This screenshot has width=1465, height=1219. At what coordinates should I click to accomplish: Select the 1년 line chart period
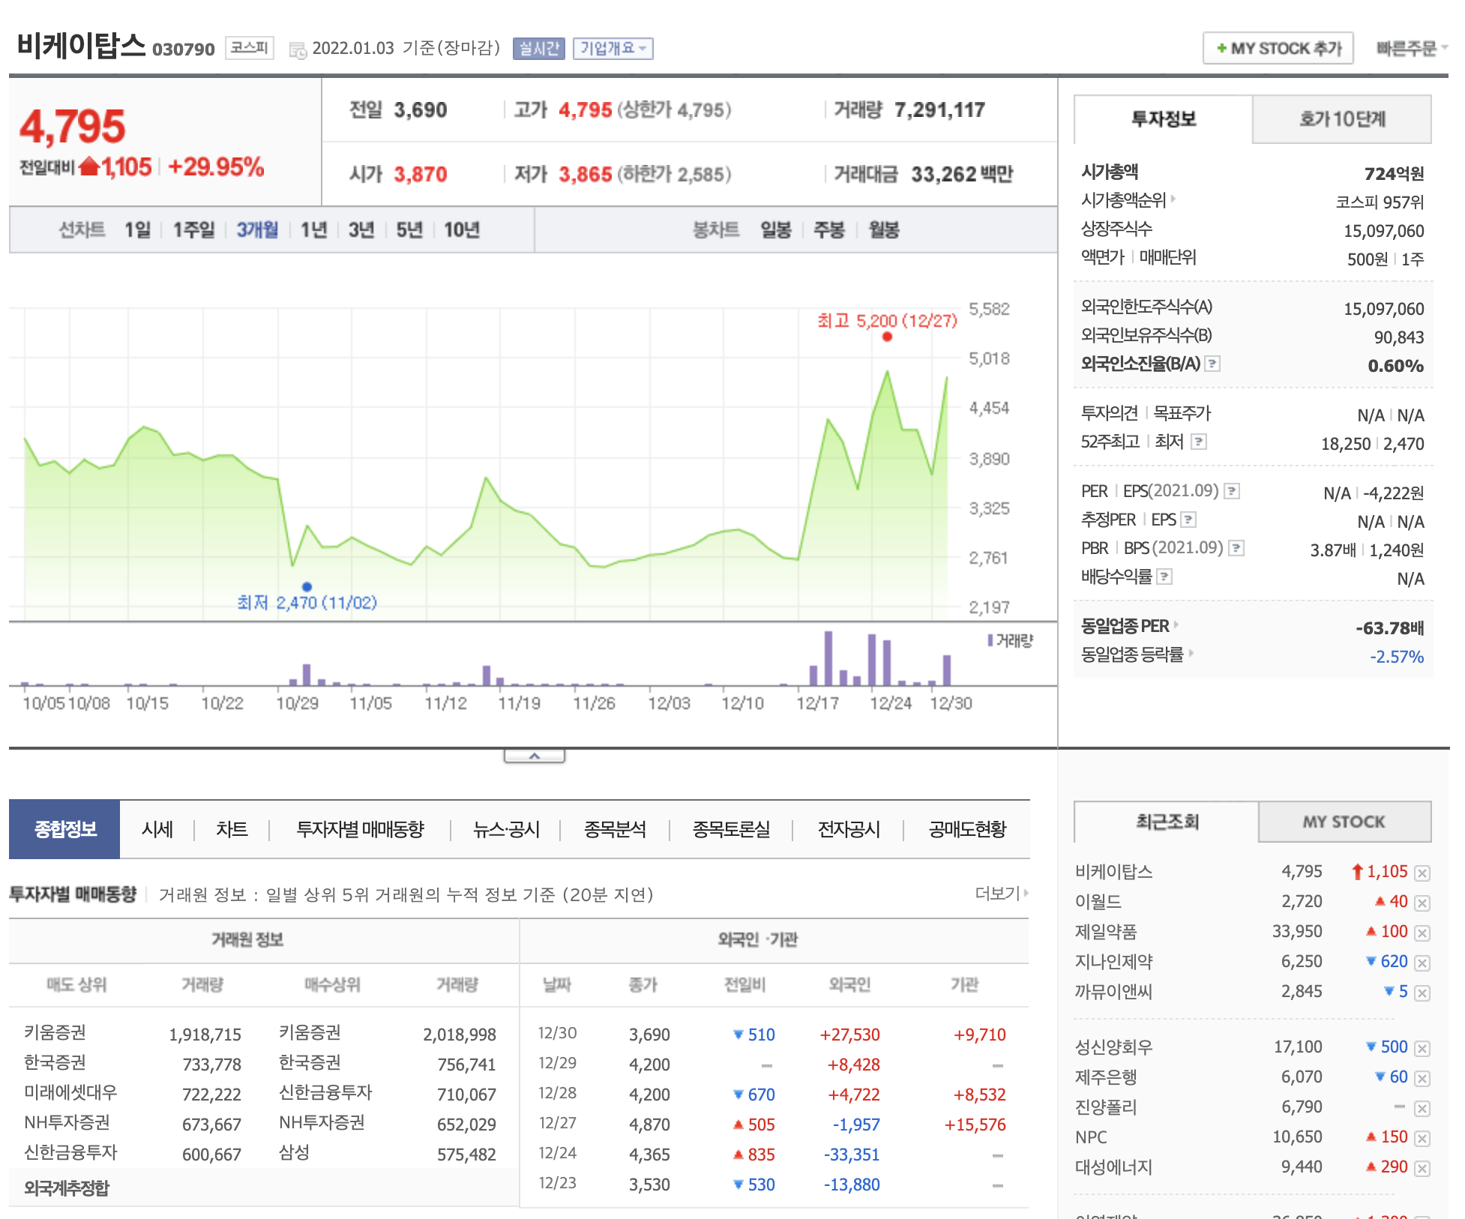click(x=313, y=229)
